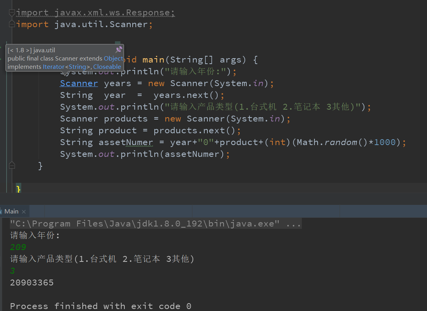The image size is (427, 311).
Task: Click the 'main' method name
Action: coord(153,60)
